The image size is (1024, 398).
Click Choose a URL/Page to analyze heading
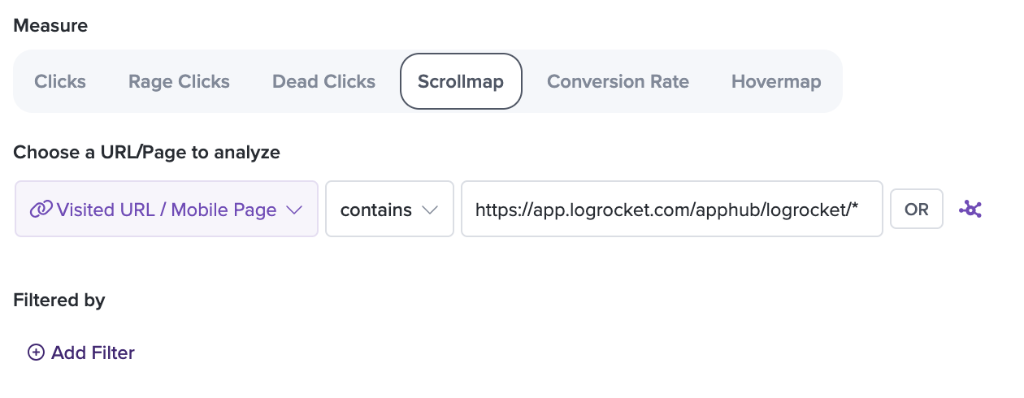147,152
